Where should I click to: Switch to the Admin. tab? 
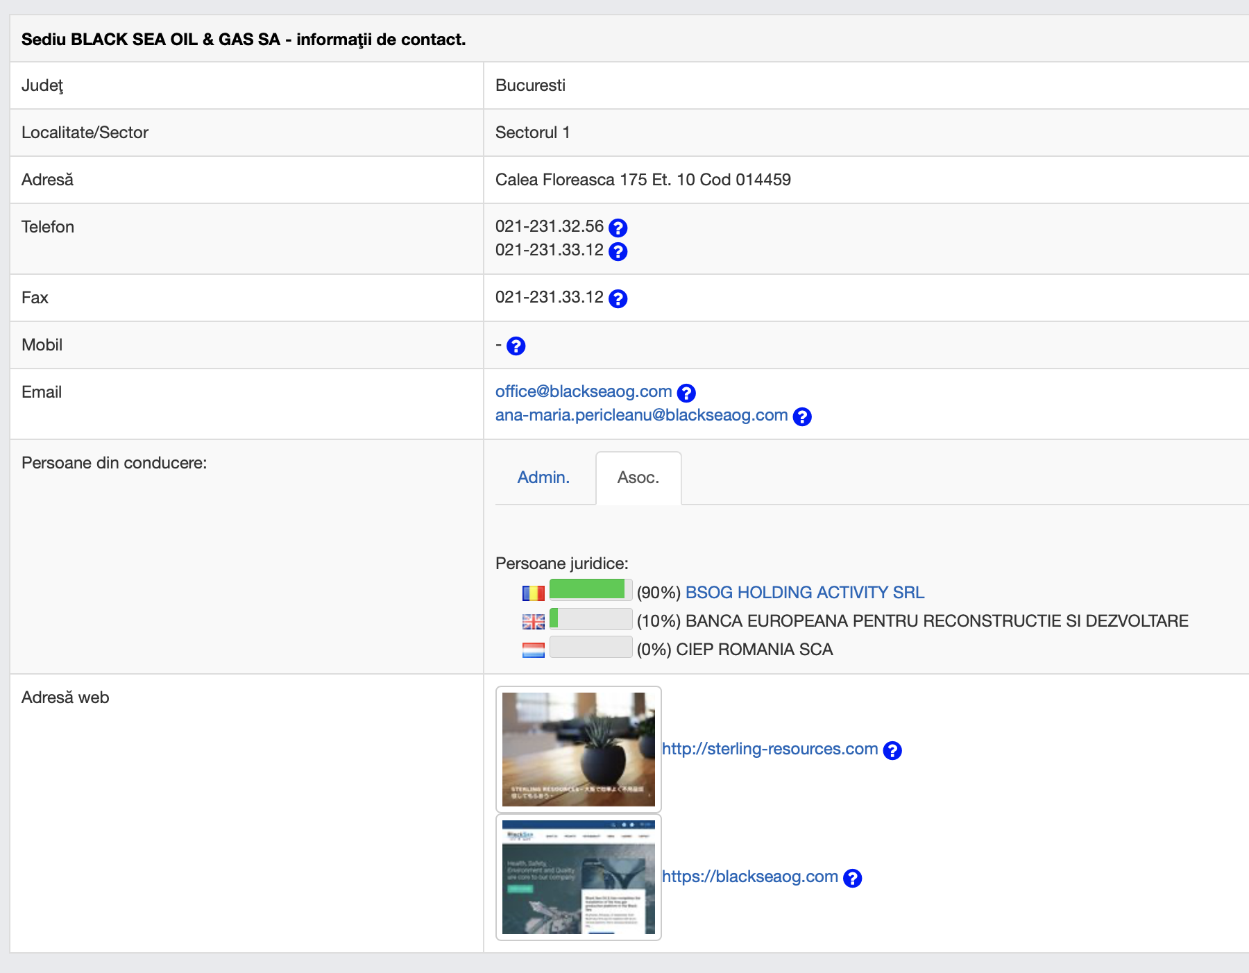point(543,477)
